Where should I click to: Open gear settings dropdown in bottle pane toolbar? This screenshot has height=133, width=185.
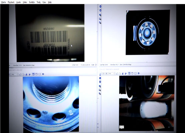139,73
